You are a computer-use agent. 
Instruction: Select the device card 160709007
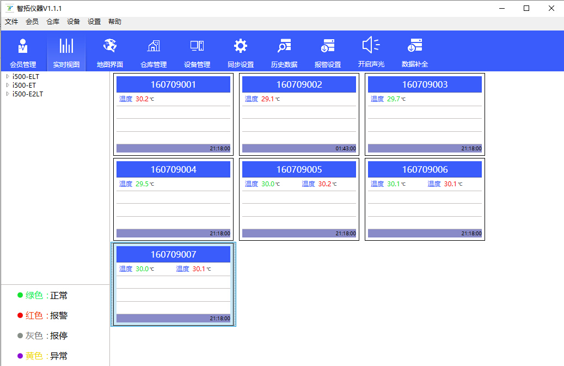click(x=173, y=294)
